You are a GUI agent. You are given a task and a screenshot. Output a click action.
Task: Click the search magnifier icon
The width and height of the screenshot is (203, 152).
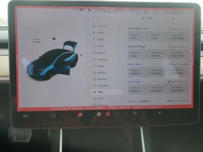click(x=93, y=17)
